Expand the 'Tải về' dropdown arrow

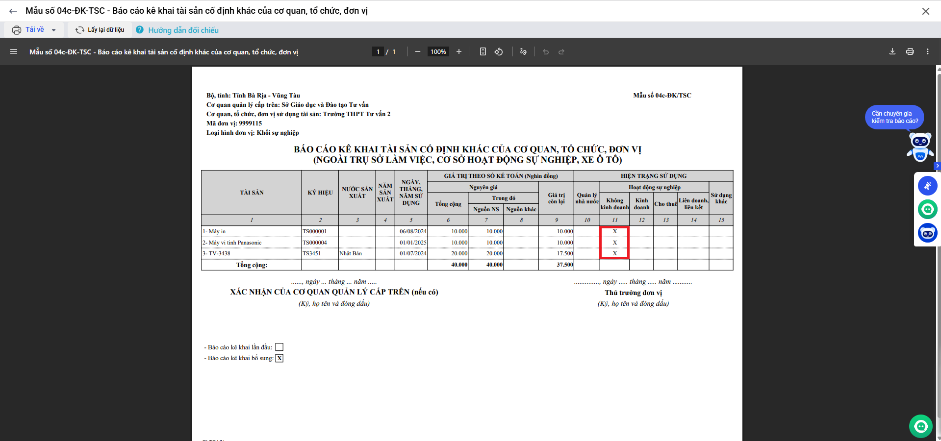54,30
